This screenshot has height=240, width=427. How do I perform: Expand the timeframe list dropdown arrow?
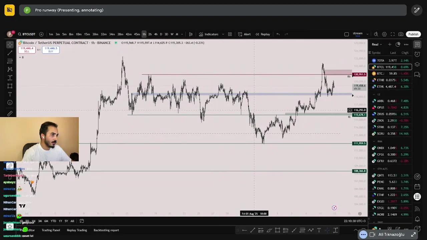[182, 34]
